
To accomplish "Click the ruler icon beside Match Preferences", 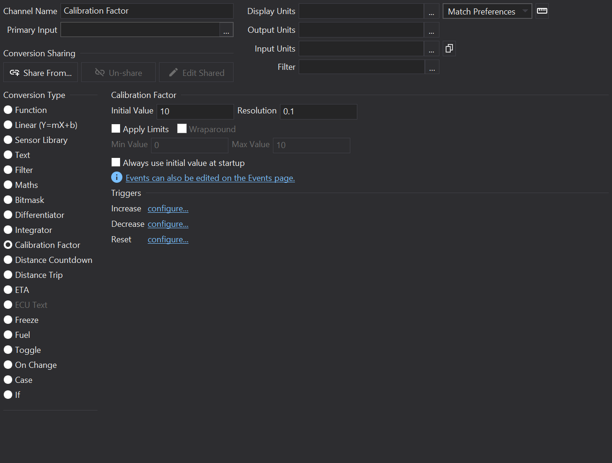I will tap(542, 11).
